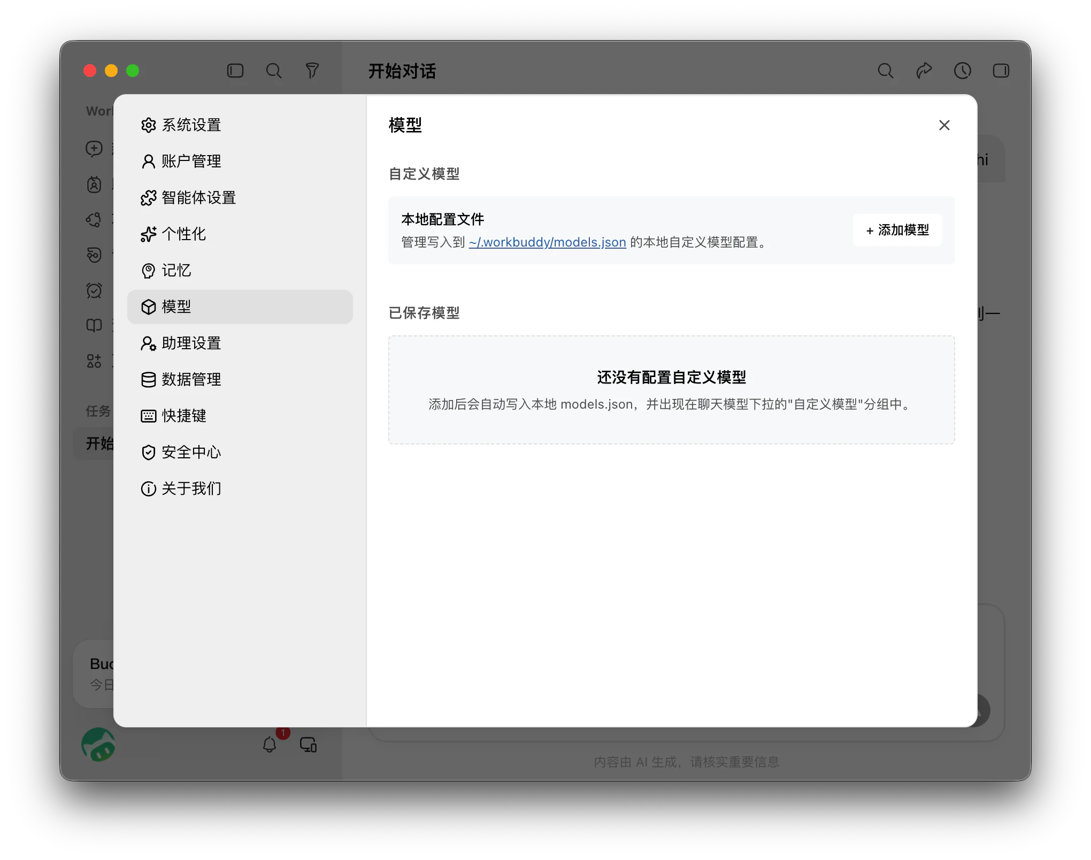
Task: Toggle the right panel icon in the chat header
Action: tap(1001, 71)
